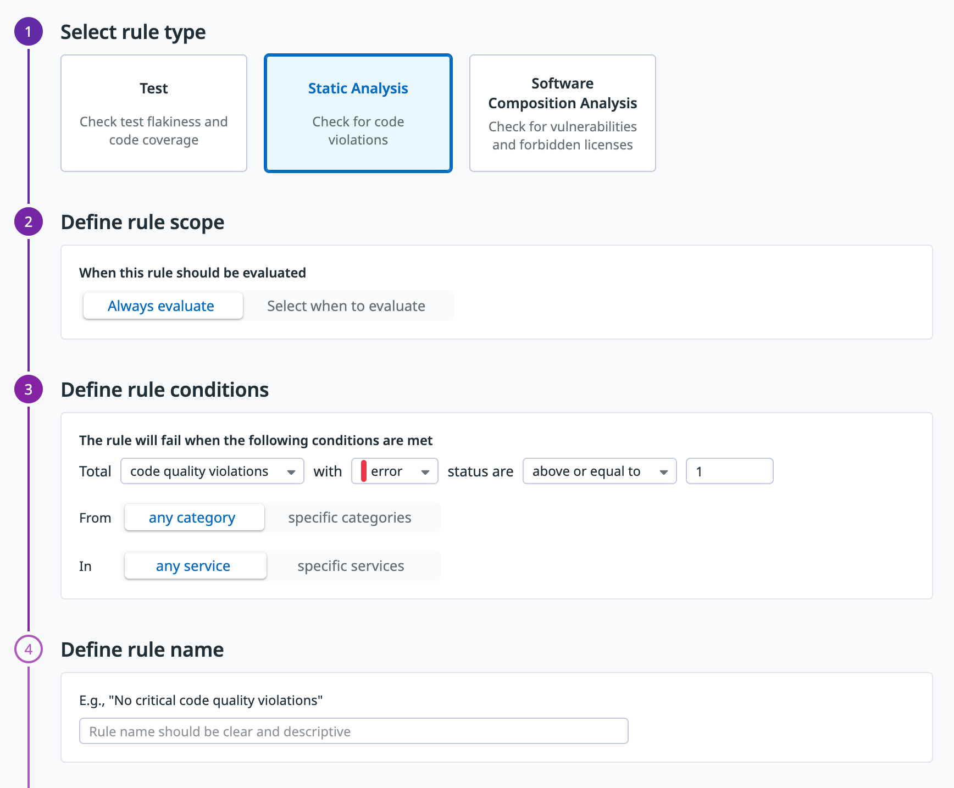
Task: Click the arrow on the error dropdown
Action: pos(425,472)
